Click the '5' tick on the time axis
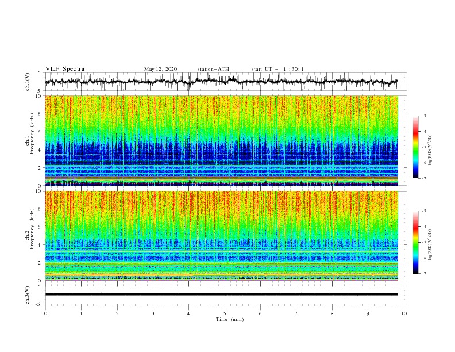The width and height of the screenshot is (455, 352). pyautogui.click(x=225, y=313)
